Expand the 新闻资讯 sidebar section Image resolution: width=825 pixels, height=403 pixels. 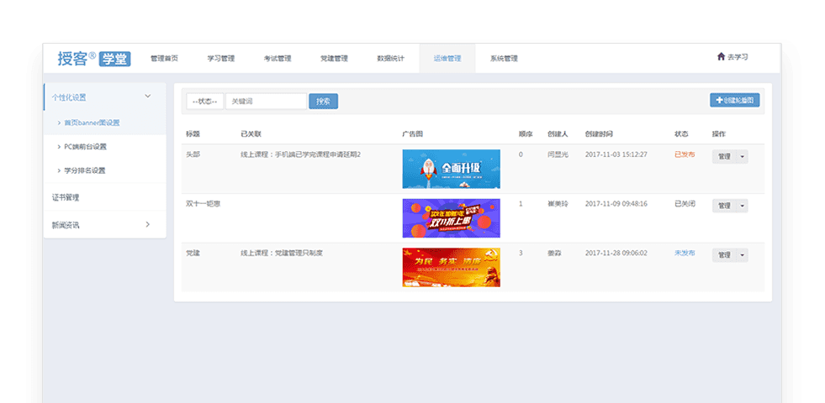tap(105, 224)
